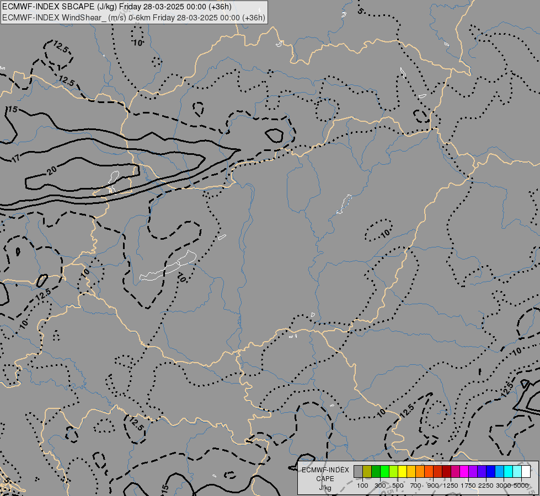
Task: Click the ECMWF-INDEX WindShear 0-6km title line
Action: click(133, 17)
